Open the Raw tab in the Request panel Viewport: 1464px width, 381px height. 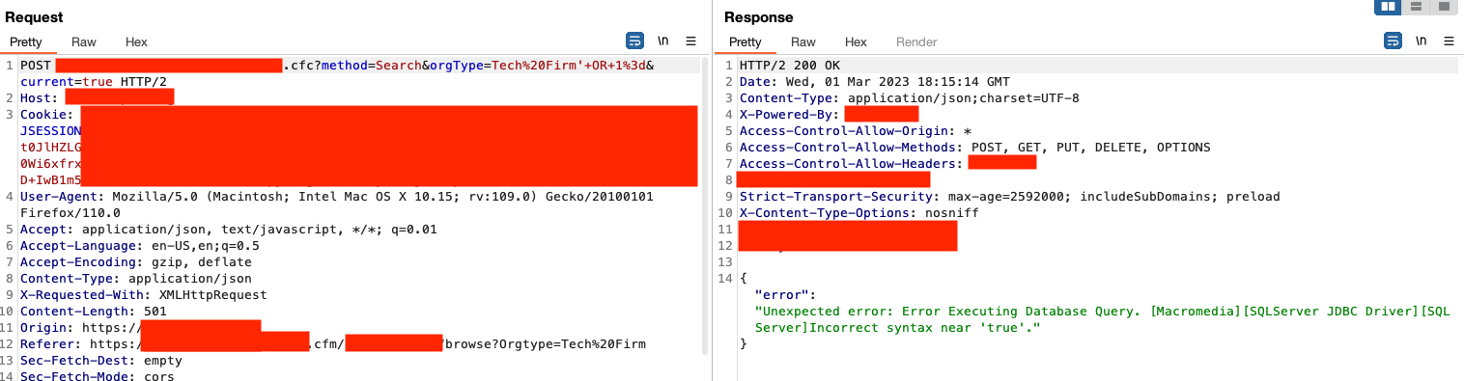(x=84, y=42)
